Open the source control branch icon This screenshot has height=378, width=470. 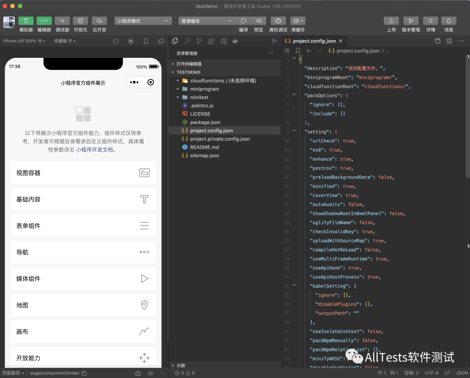(199, 41)
